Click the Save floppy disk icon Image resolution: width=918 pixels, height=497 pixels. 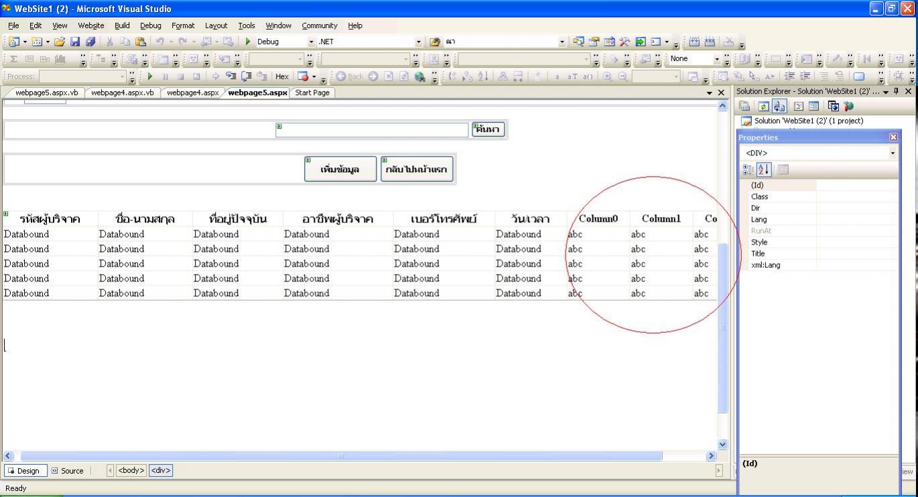pyautogui.click(x=75, y=42)
